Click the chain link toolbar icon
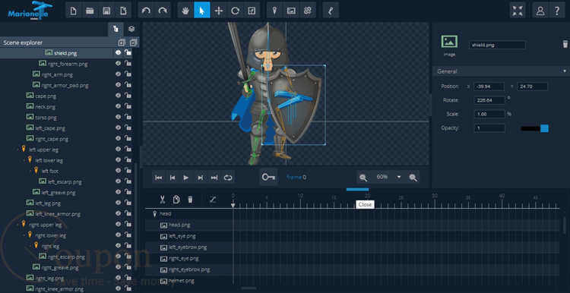The height and width of the screenshot is (293, 570). tap(308, 10)
